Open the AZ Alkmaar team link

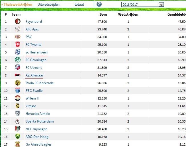click(34, 75)
